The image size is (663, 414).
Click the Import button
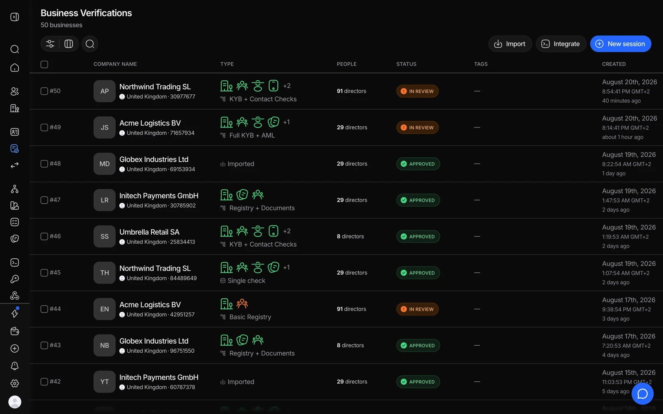[x=510, y=44]
